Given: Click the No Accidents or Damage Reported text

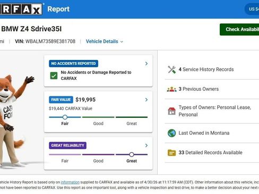Looking at the screenshot, I should 96,75.
